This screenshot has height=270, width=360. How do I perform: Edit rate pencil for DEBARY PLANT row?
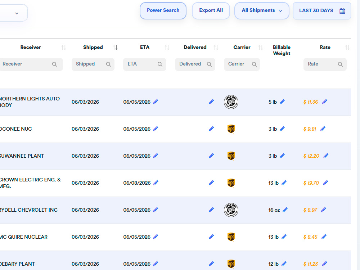pos(325,264)
